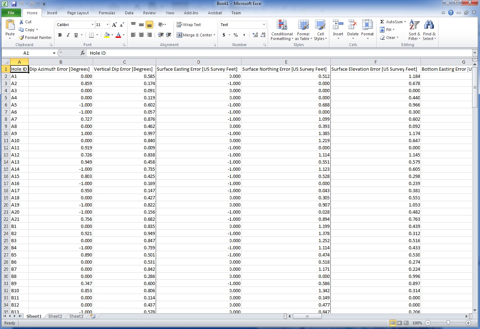The image size is (480, 329).
Task: Center text horizontally
Action: click(x=141, y=35)
